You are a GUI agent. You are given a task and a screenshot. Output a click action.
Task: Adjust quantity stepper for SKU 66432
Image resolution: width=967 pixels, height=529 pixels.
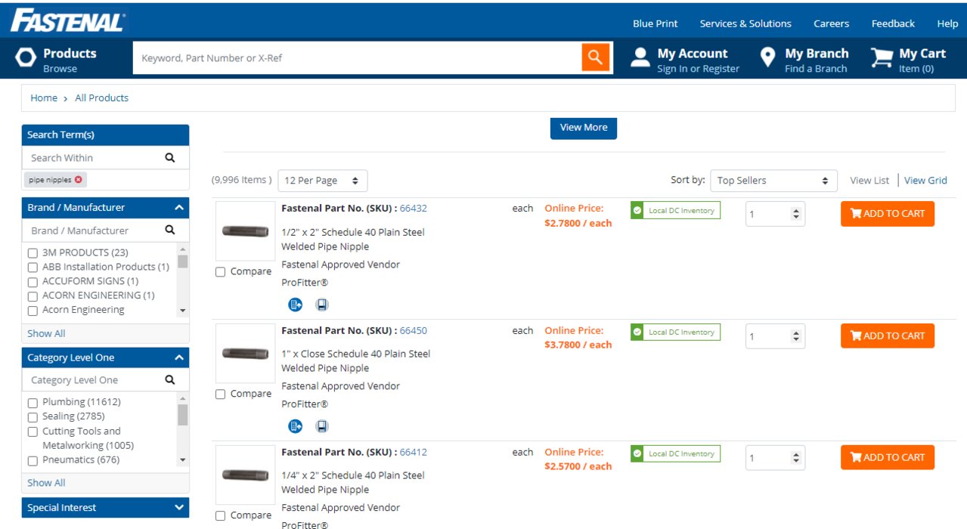point(795,214)
